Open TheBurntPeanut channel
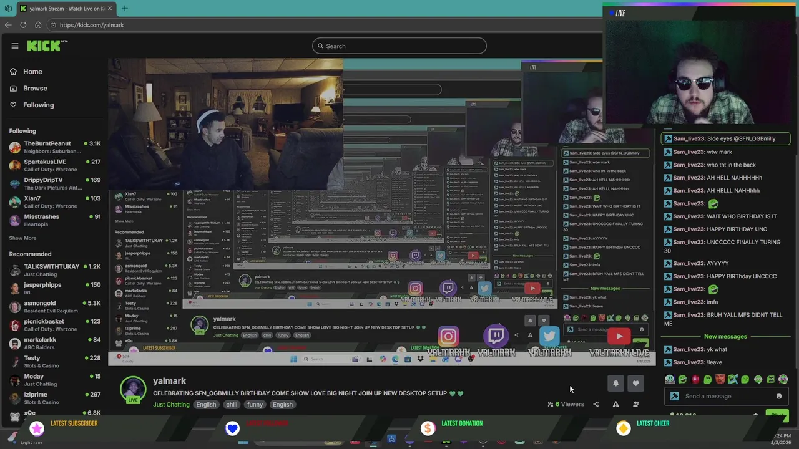 tap(55, 147)
